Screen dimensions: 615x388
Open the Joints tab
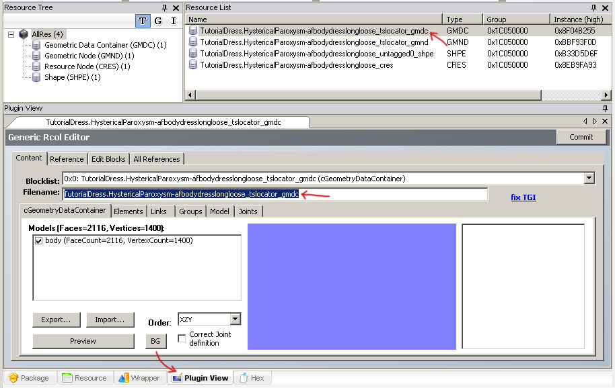tap(248, 211)
